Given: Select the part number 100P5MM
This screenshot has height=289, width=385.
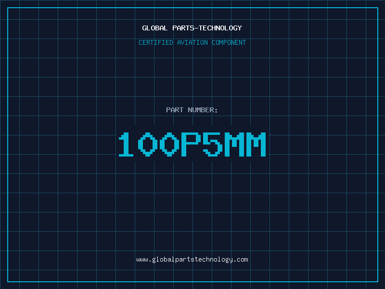Looking at the screenshot, I should coord(192,144).
